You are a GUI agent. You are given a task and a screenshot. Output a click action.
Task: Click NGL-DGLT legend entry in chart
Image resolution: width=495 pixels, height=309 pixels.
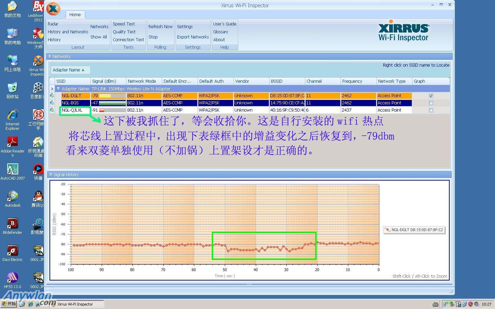(414, 230)
